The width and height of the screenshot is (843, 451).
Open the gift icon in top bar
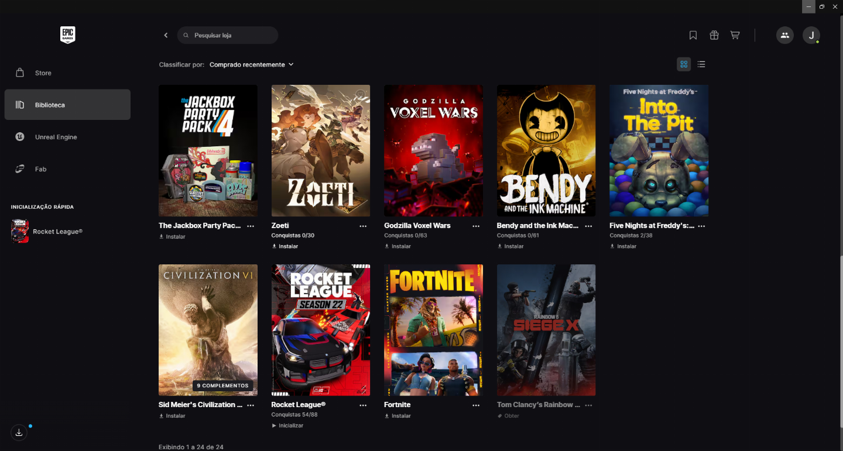tap(714, 35)
